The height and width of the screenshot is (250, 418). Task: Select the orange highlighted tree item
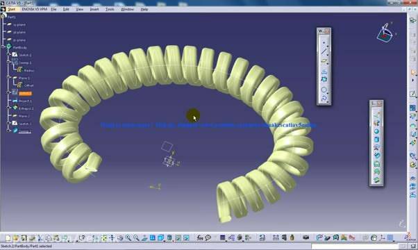tap(25, 93)
